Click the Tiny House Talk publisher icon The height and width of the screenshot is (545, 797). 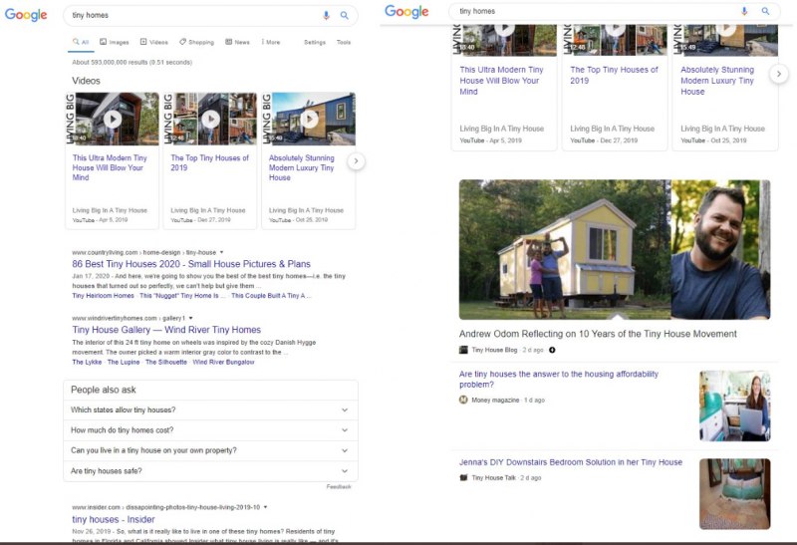pyautogui.click(x=463, y=477)
